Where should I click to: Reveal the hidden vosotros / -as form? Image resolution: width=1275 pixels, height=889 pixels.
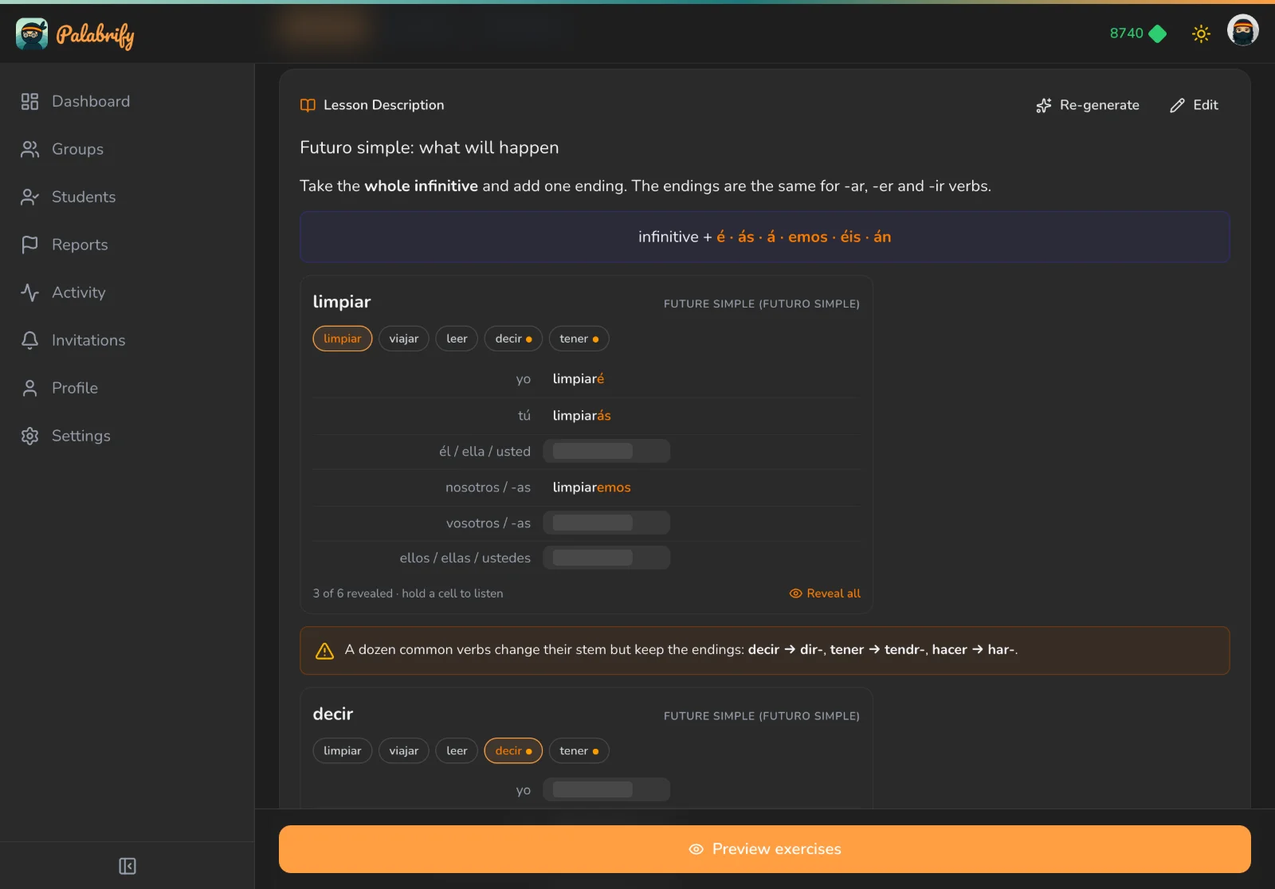(x=606, y=523)
